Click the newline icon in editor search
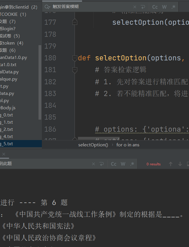 pos(143,7)
